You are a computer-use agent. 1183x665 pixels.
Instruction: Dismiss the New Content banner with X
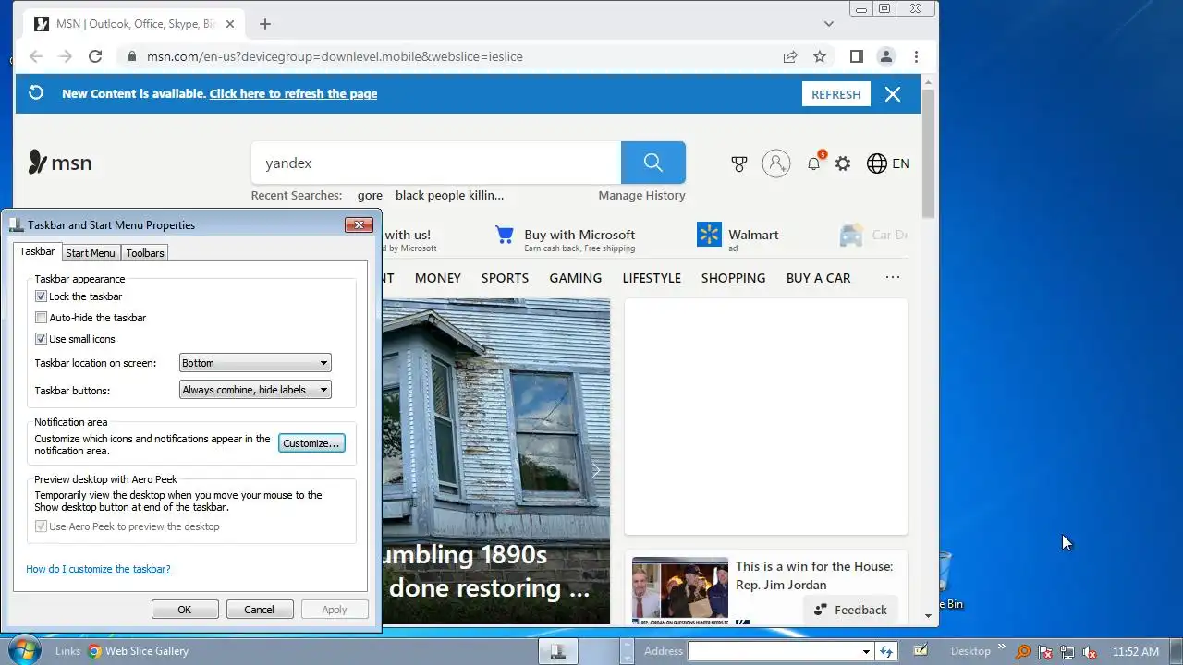point(893,94)
